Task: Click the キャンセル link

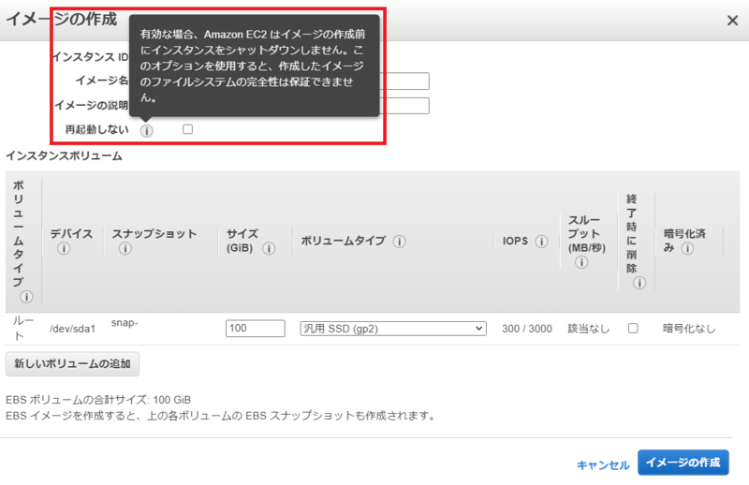Action: (x=603, y=465)
